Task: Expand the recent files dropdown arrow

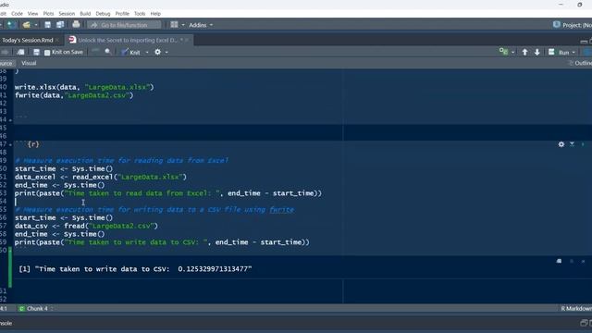Action: (x=35, y=25)
